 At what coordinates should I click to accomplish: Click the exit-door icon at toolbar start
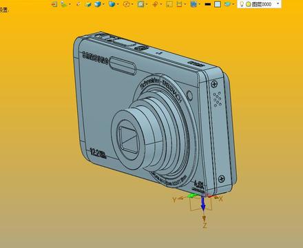54,4
